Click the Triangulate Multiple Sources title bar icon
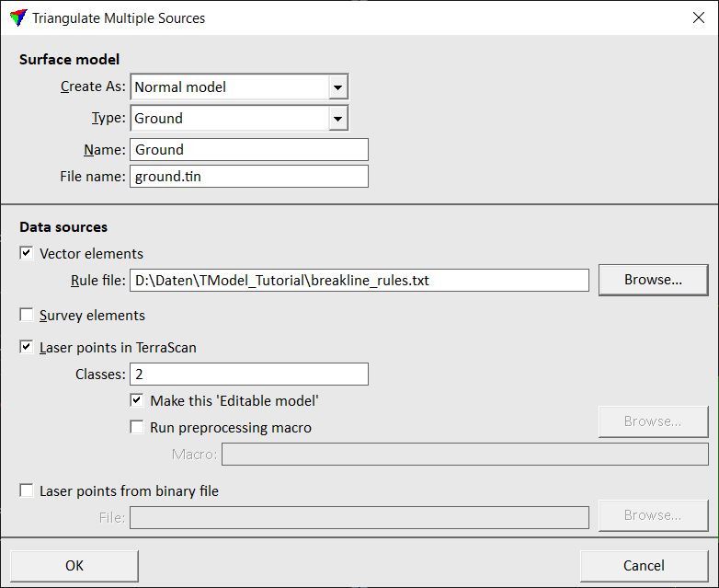The image size is (719, 588). [18, 17]
